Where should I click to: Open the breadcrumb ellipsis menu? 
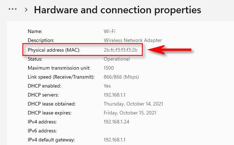13,10
